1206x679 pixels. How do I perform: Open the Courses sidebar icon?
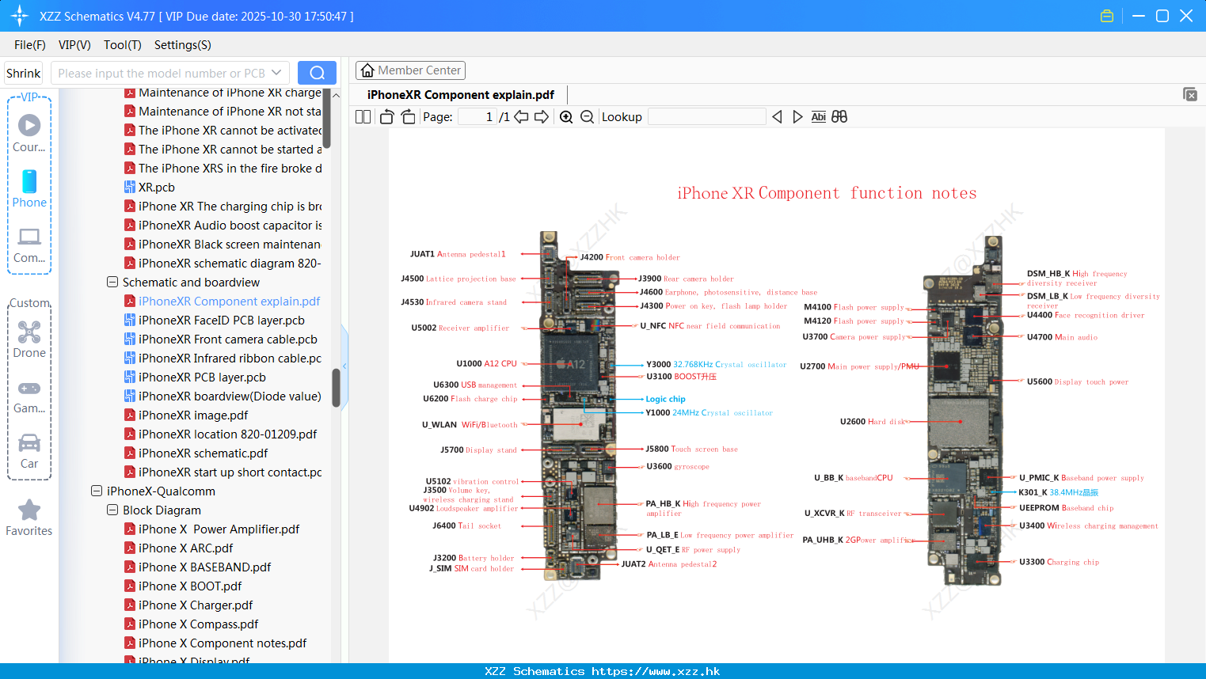(29, 125)
